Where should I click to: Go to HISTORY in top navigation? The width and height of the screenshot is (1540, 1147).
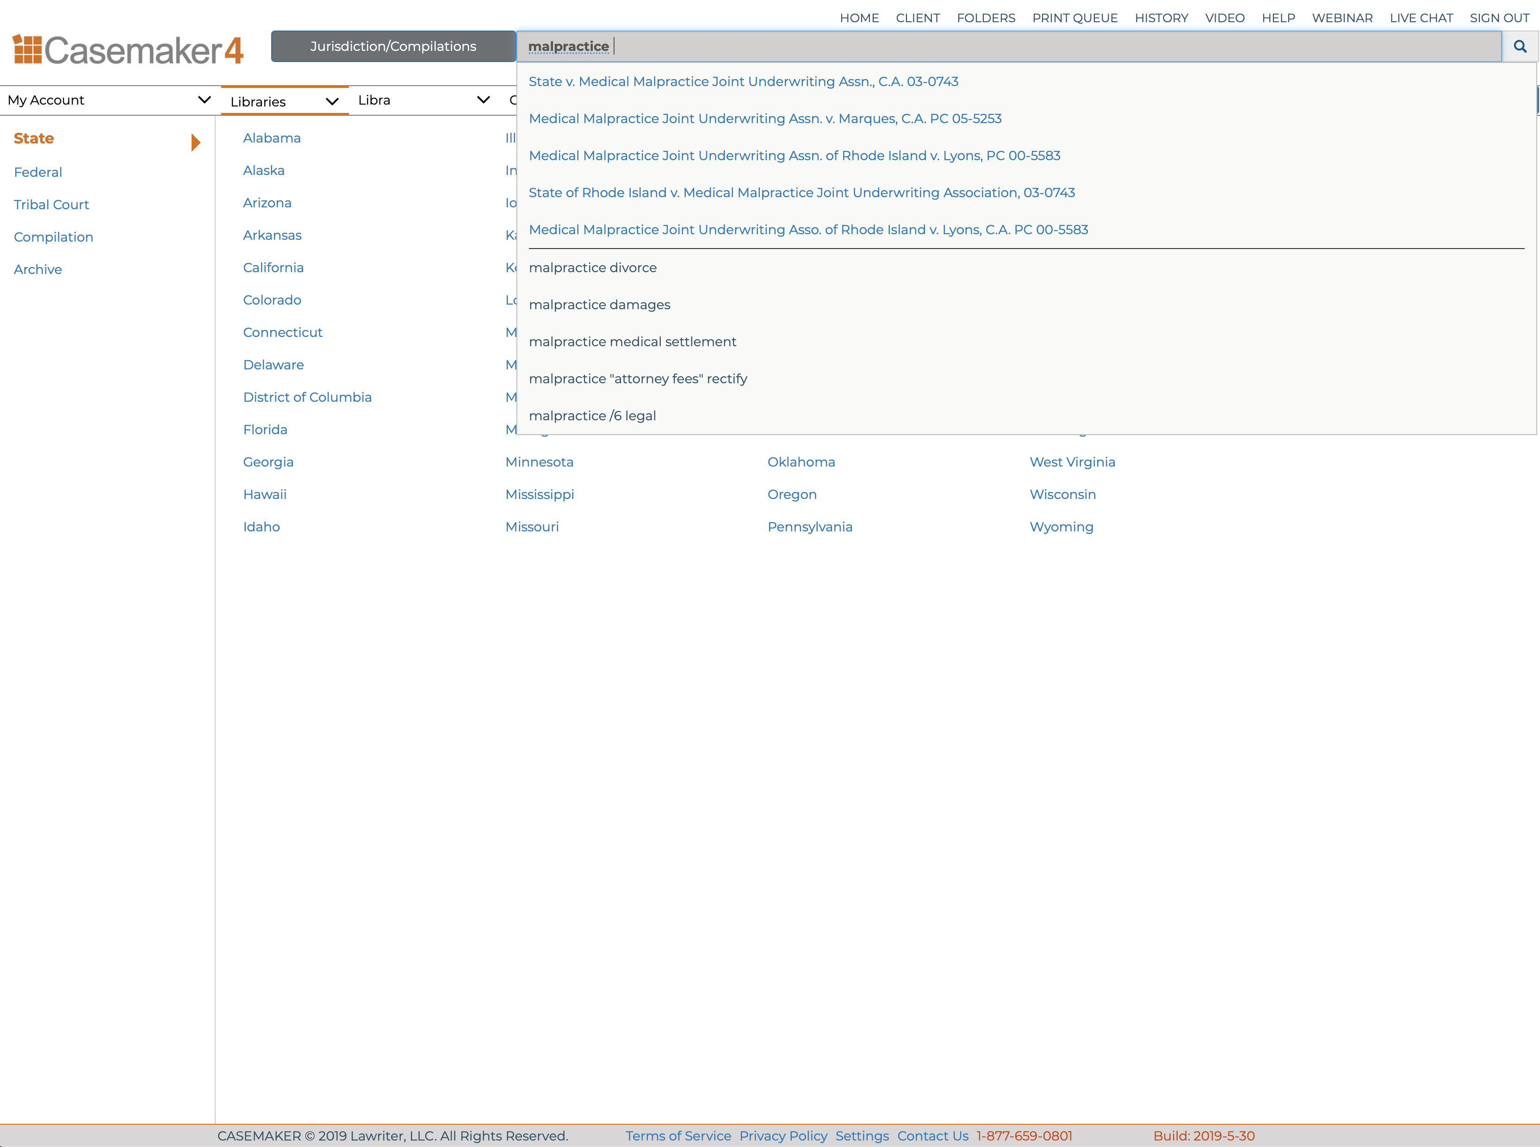tap(1161, 18)
